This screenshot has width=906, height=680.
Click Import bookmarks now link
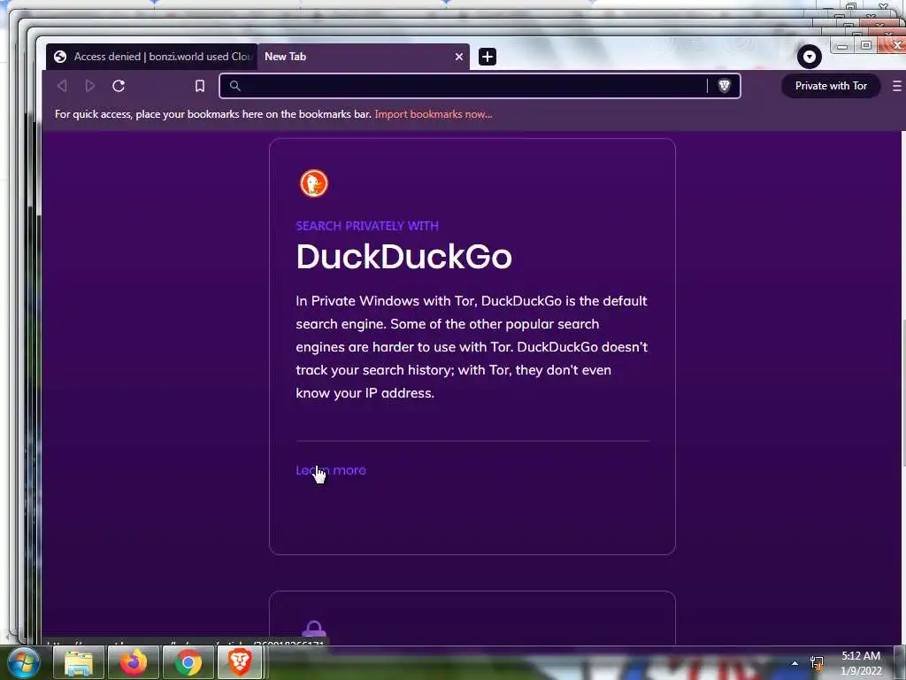pyautogui.click(x=434, y=114)
